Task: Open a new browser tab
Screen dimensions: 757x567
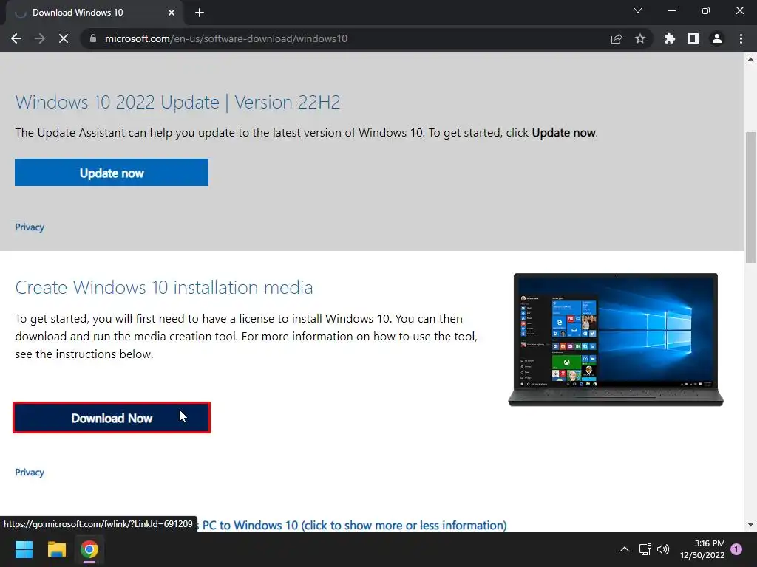Action: coord(200,13)
